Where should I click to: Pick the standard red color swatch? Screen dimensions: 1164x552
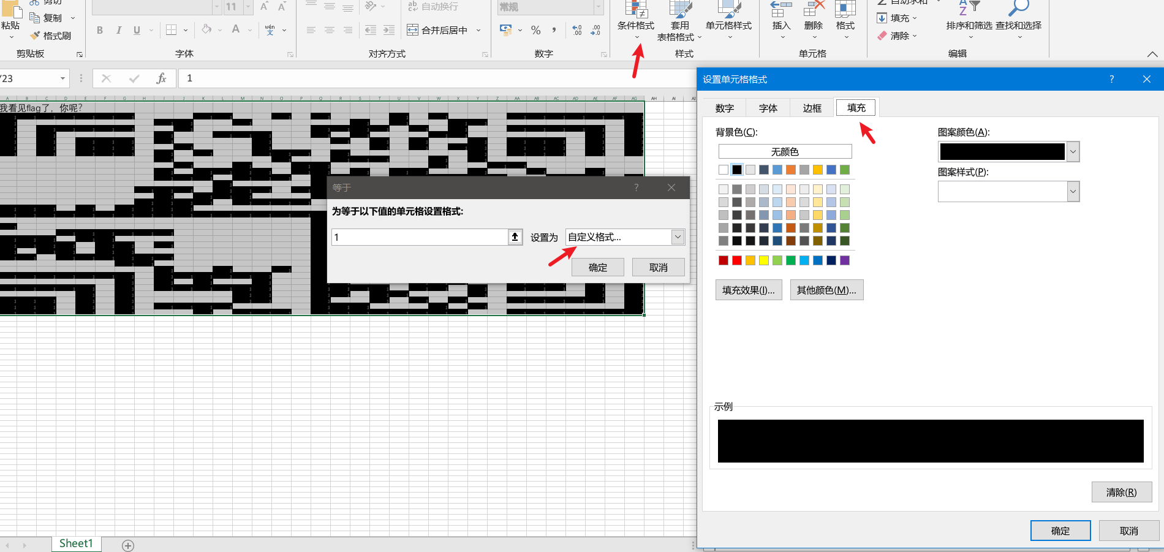click(737, 260)
